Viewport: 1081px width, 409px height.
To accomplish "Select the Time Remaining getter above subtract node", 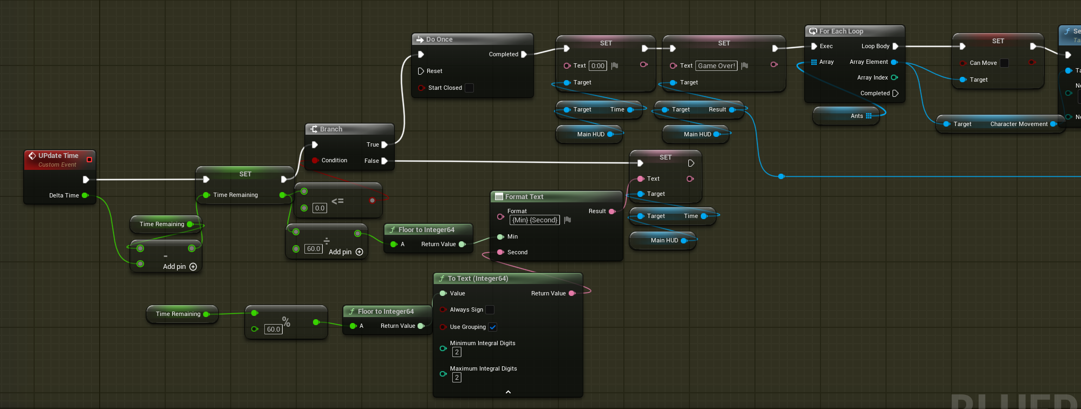I will tap(166, 224).
